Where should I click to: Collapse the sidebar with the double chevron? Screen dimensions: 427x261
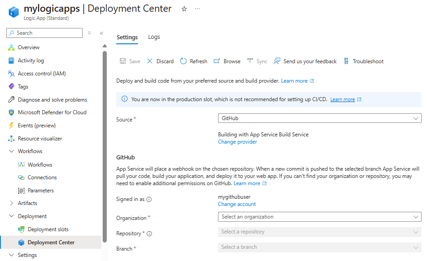coord(102,33)
